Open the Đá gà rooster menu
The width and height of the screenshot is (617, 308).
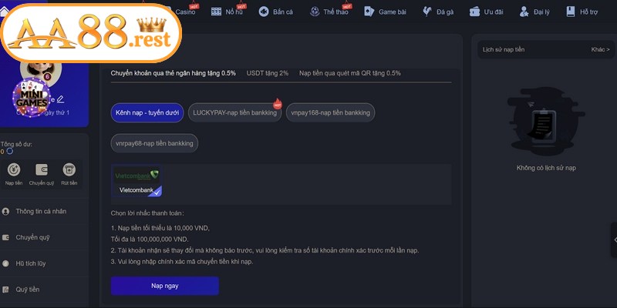coord(438,12)
